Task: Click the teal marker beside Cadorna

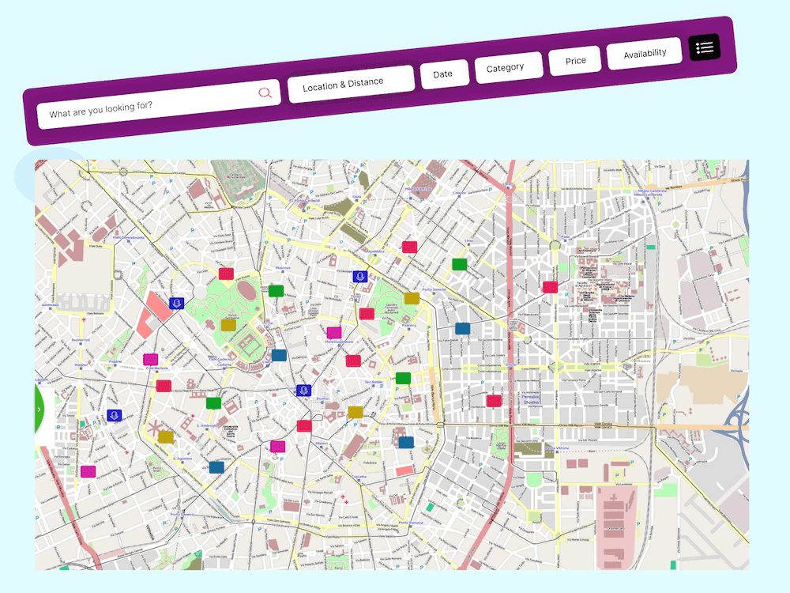Action: [x=279, y=356]
